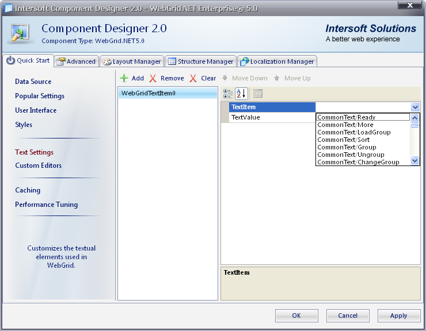The width and height of the screenshot is (426, 331).
Task: Click the dropdown list scroll down arrow
Action: pos(415,160)
